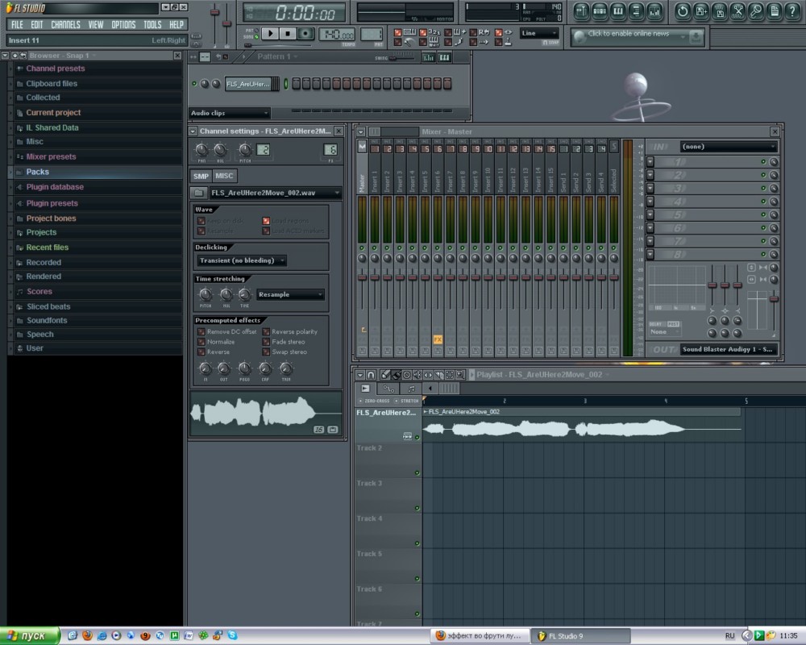Click the FX icon on mixer Insert 6
806x645 pixels.
point(438,340)
